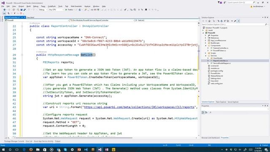
Task: Click the Publish button in status bar
Action: (264, 145)
